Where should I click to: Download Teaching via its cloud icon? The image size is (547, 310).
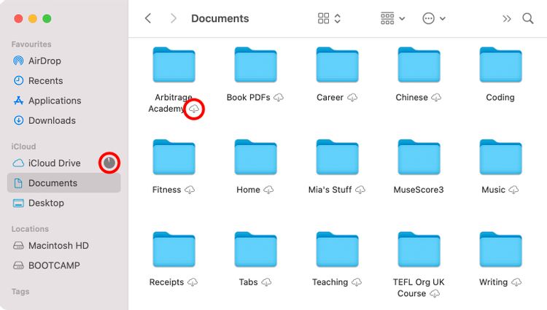pyautogui.click(x=357, y=282)
